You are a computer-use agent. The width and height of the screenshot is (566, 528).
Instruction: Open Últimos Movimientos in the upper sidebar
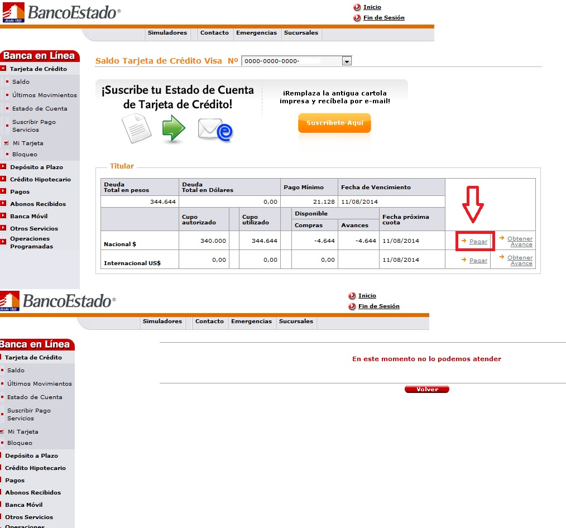[45, 95]
